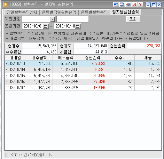Click fee value 1,550
164x159 pixels.
click(x=129, y=76)
